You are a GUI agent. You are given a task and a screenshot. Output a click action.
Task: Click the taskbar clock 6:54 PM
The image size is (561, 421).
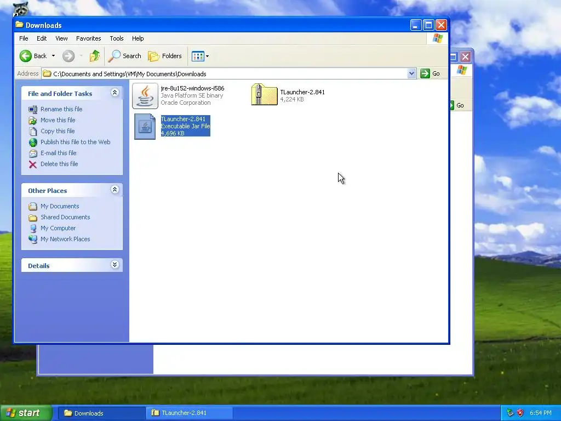point(541,413)
